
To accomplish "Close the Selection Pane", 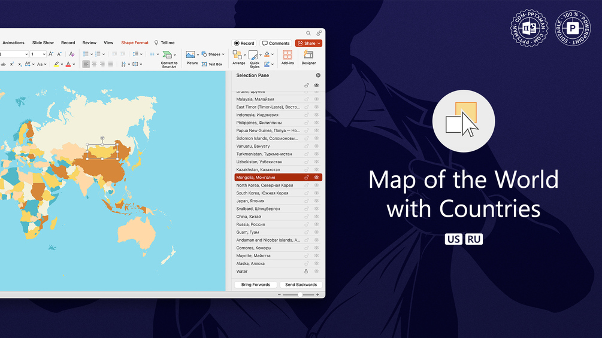I will point(318,75).
